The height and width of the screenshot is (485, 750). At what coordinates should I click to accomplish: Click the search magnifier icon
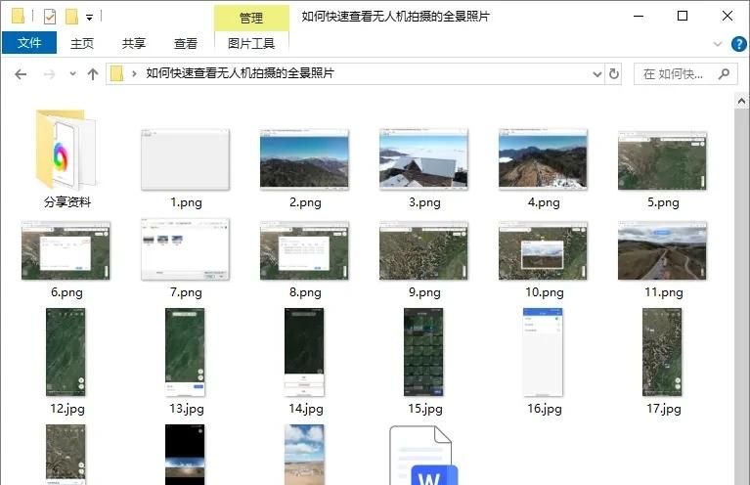725,74
